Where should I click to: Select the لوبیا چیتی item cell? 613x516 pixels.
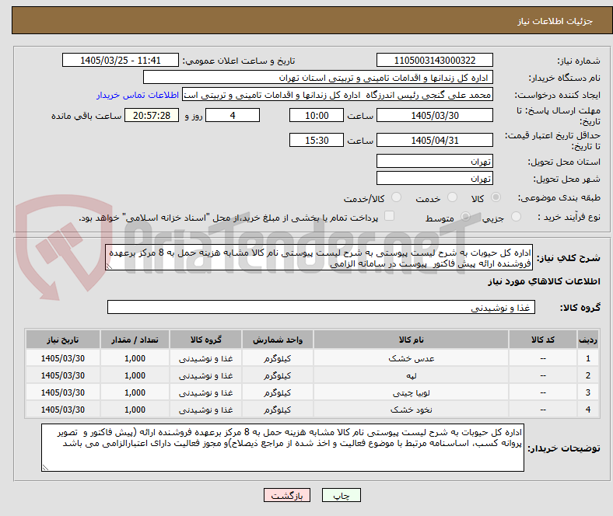[411, 392]
